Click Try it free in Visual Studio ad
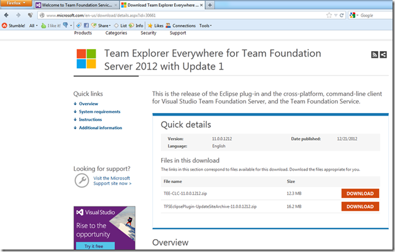395x252 pixels. click(95, 246)
